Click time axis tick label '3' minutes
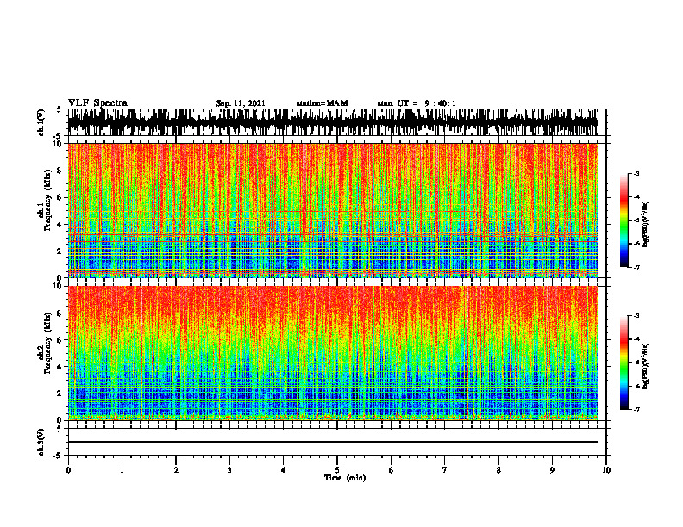Viewport: 683px width, 527px height. coord(229,470)
